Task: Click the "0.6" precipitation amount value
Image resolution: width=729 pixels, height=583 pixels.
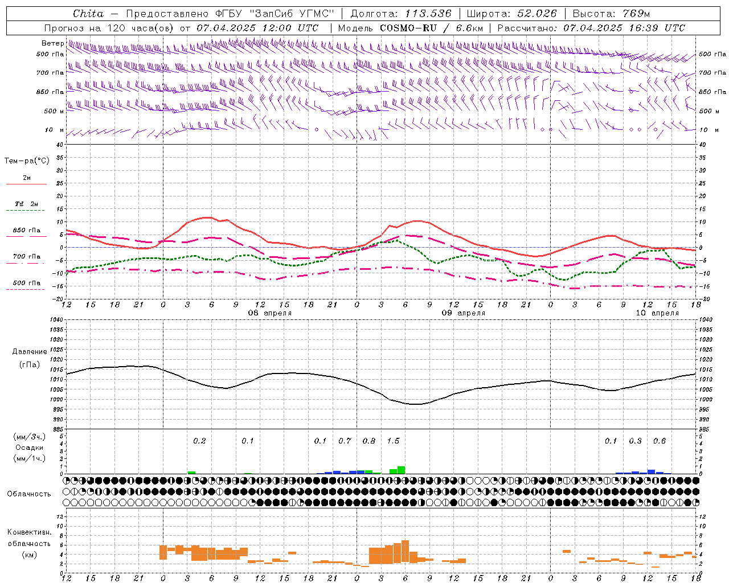Action: pyautogui.click(x=660, y=441)
